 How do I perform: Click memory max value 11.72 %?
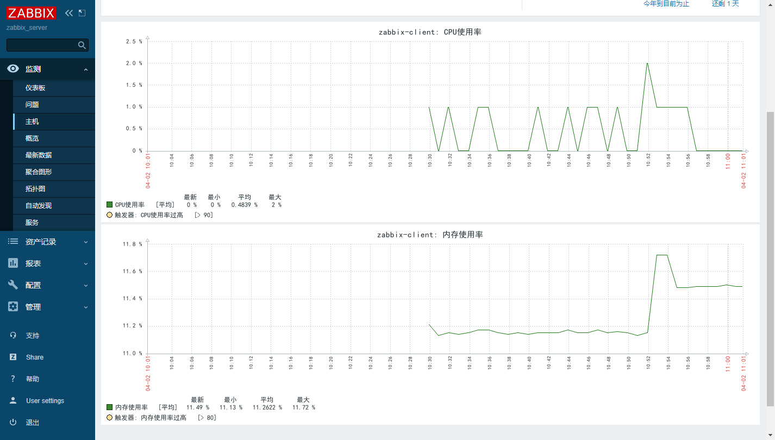click(304, 407)
